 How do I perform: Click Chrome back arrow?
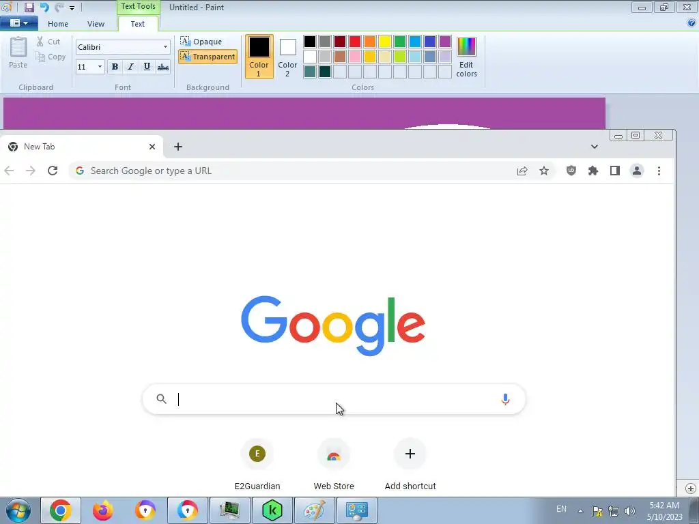pos(9,171)
